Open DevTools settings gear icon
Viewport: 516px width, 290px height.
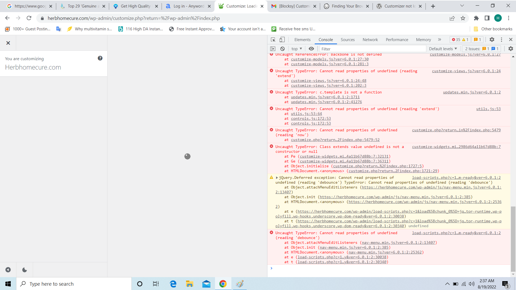coord(492,40)
